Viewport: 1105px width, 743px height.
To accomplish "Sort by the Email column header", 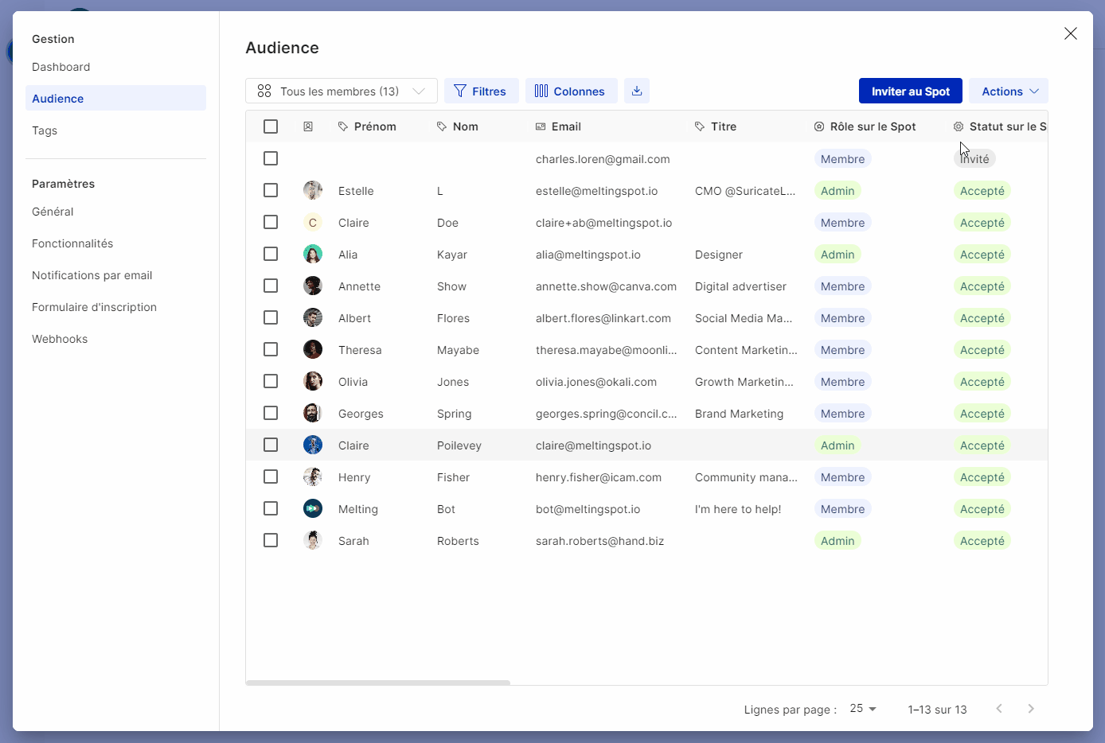I will click(x=565, y=126).
